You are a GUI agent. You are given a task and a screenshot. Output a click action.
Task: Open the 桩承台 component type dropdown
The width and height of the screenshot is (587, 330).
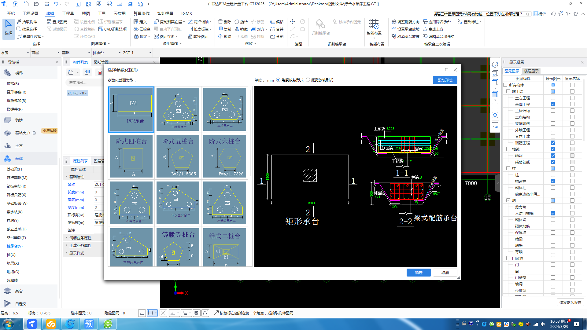point(106,53)
